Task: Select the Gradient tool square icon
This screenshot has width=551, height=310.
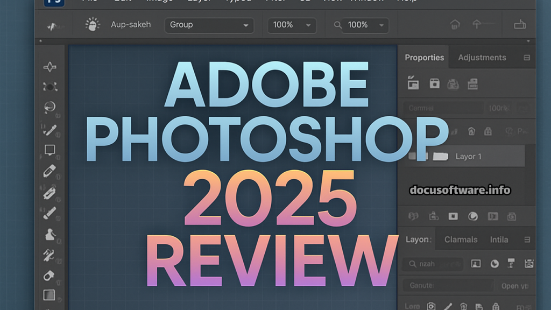Action: coord(50,295)
